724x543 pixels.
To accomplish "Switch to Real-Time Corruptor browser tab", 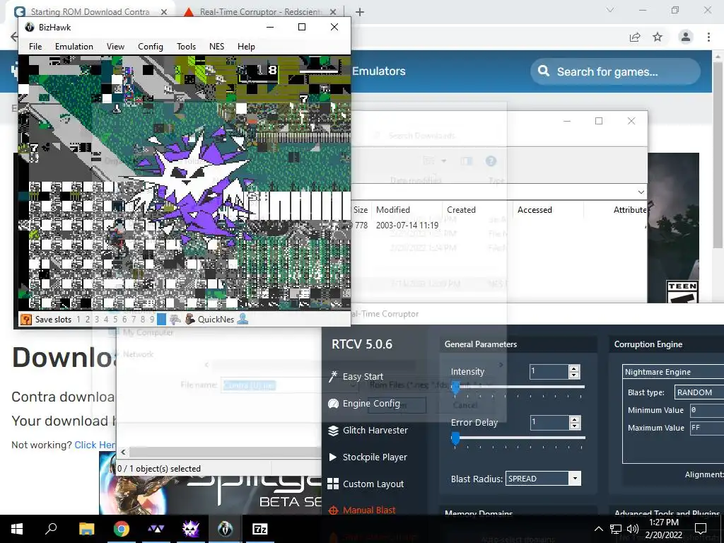I will [261, 11].
